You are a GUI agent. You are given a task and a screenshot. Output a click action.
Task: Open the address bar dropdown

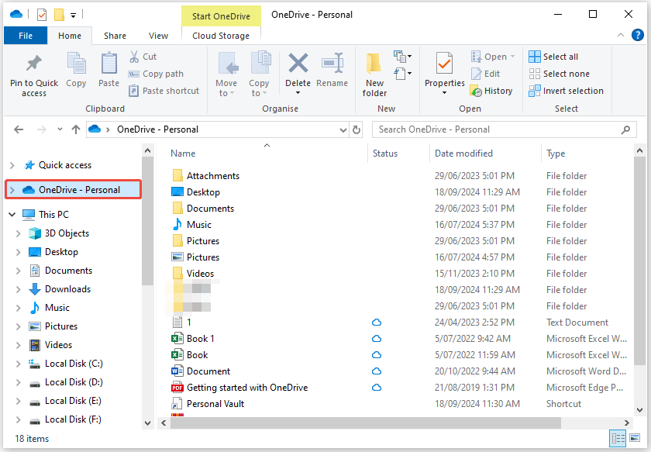pyautogui.click(x=343, y=129)
